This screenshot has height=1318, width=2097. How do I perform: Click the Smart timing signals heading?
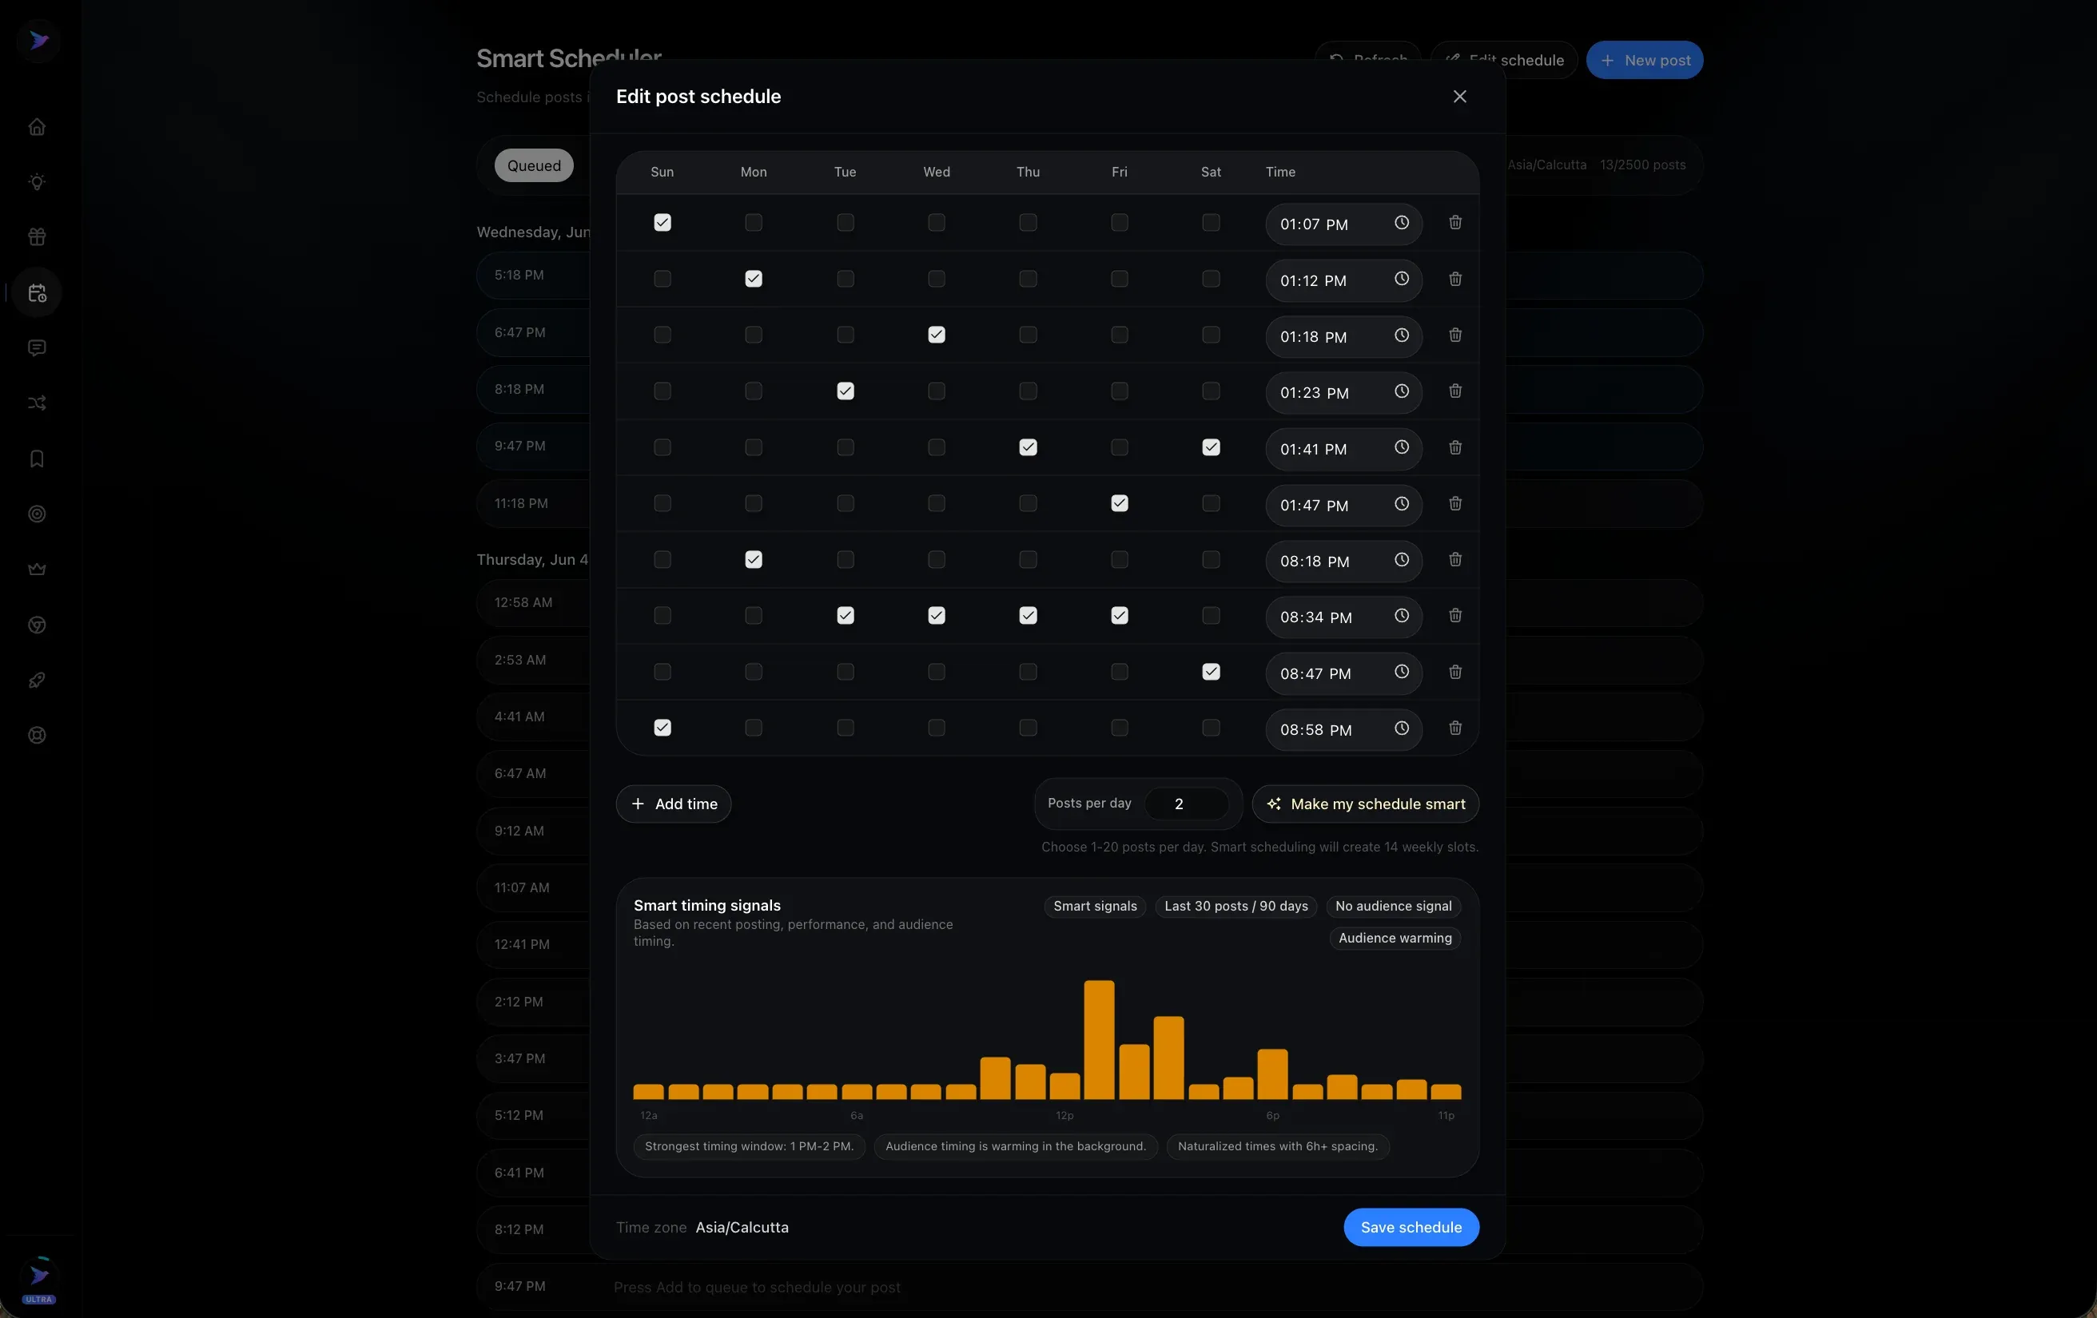click(707, 907)
